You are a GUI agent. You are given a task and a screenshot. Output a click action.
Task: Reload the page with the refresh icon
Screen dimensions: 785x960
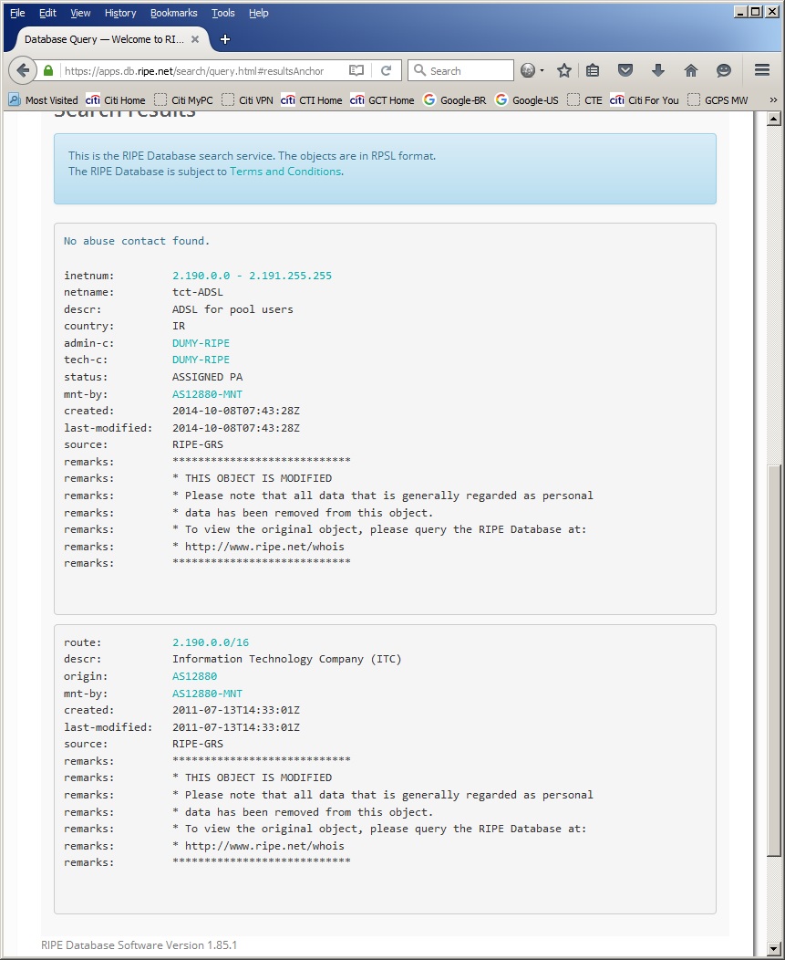386,70
